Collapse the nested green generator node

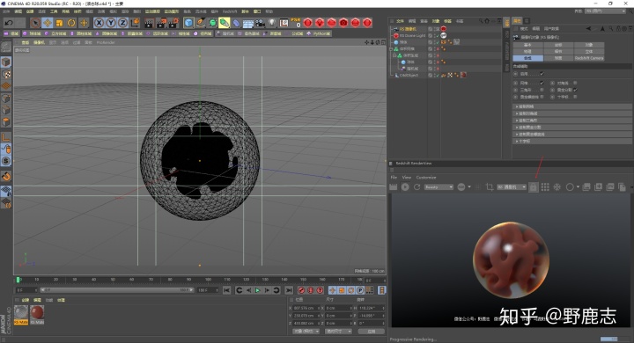point(394,55)
